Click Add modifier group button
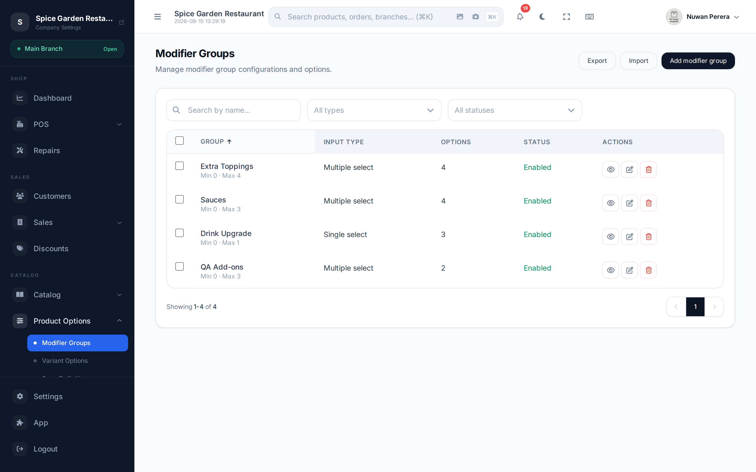This screenshot has height=472, width=756. pos(698,61)
